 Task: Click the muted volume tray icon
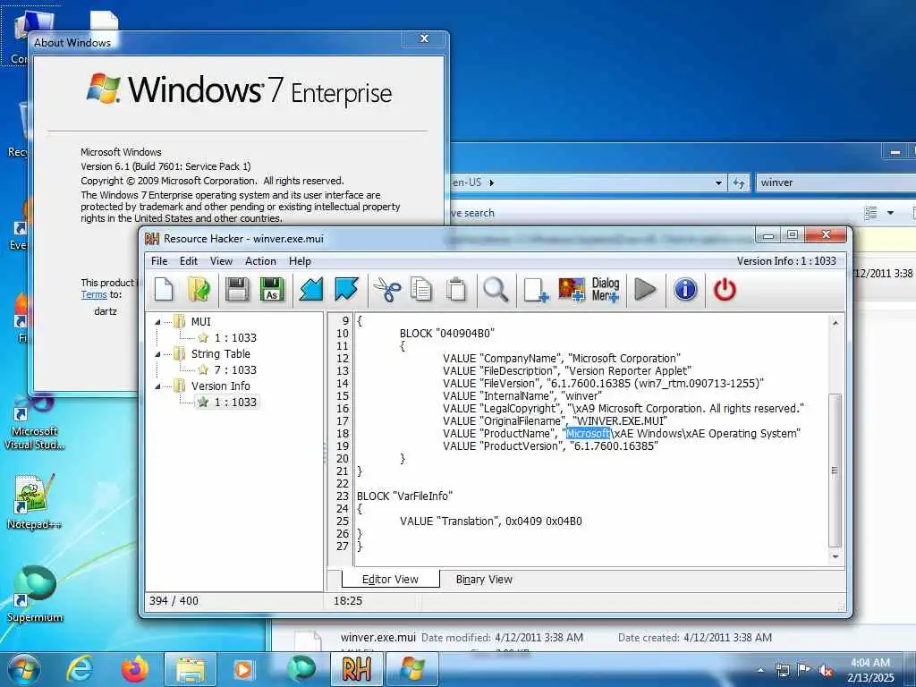[826, 671]
